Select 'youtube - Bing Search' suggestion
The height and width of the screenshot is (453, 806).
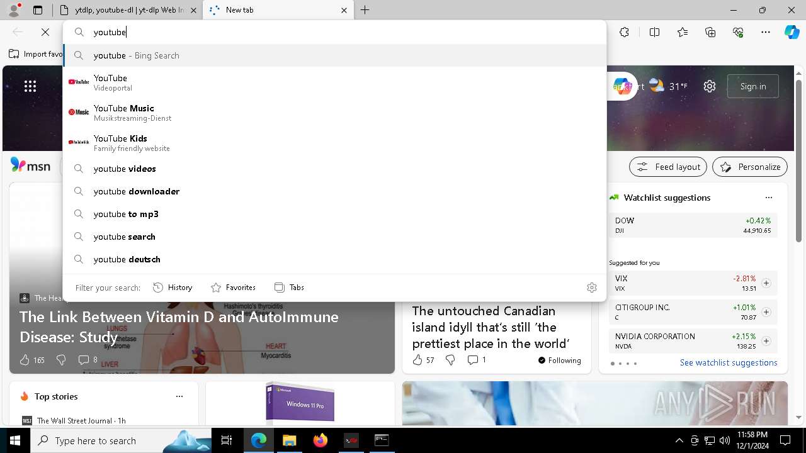335,55
